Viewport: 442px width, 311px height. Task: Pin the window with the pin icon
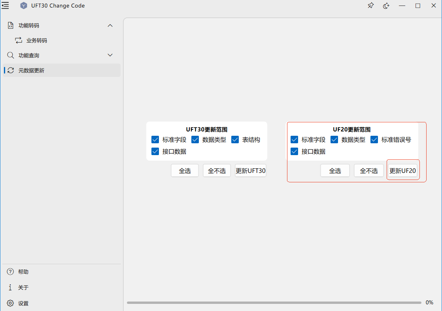tap(370, 6)
